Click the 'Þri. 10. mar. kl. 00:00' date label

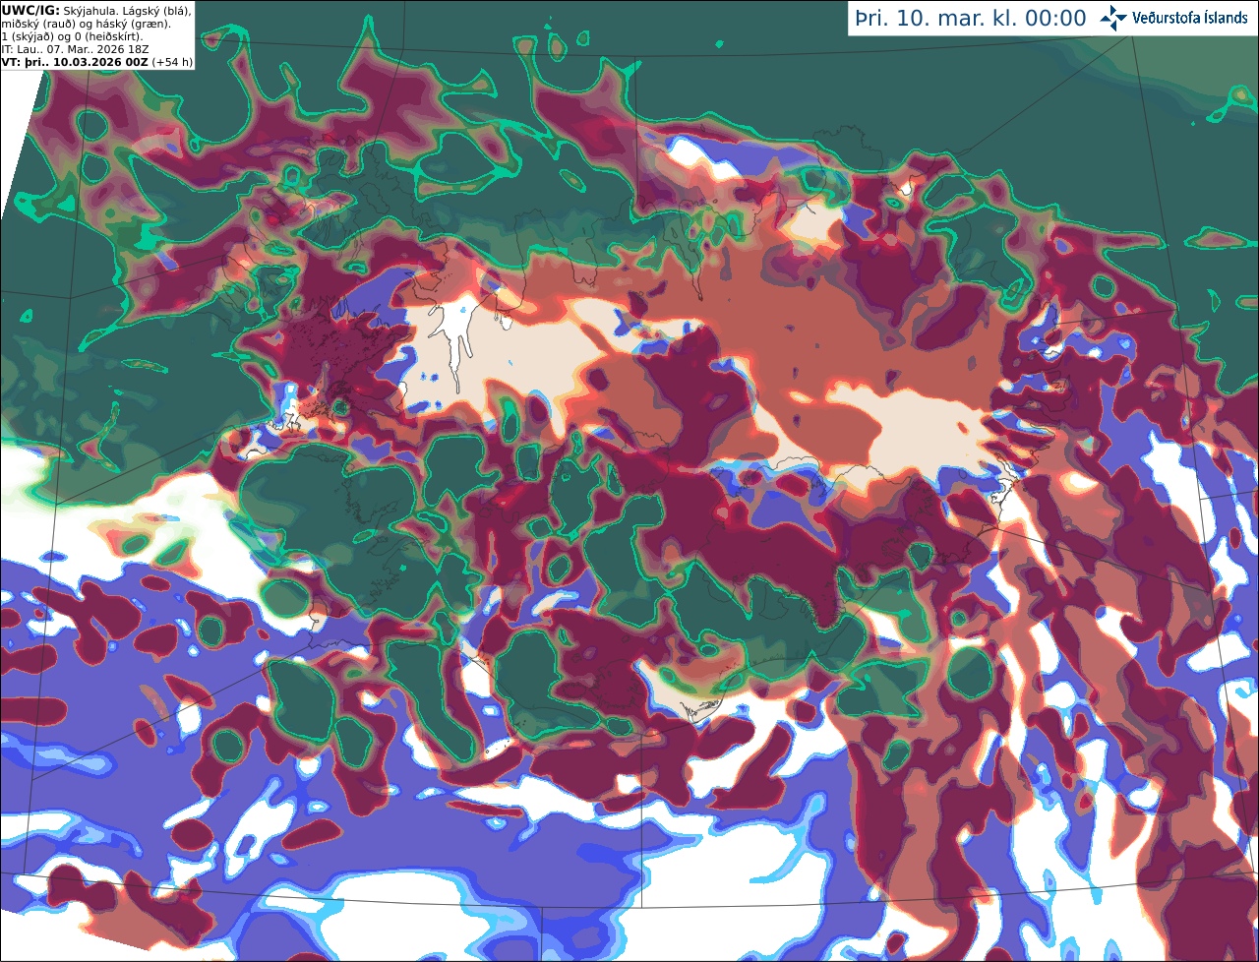click(971, 19)
